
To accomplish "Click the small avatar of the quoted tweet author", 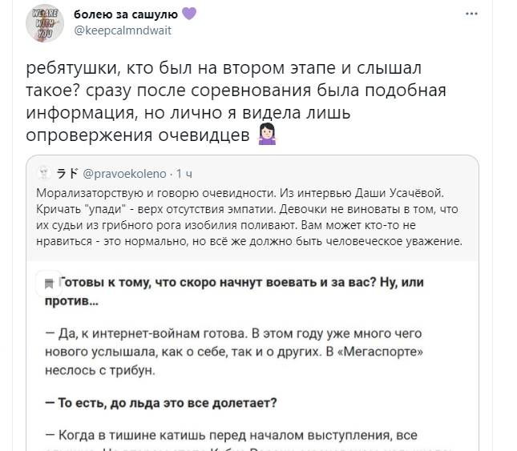I will 46,173.
